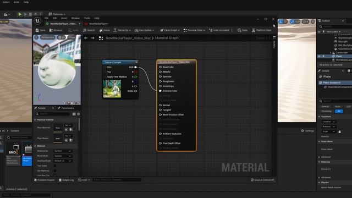Open the Shading Model Default Lit dropdown
The width and height of the screenshot is (352, 198).
(x=63, y=161)
